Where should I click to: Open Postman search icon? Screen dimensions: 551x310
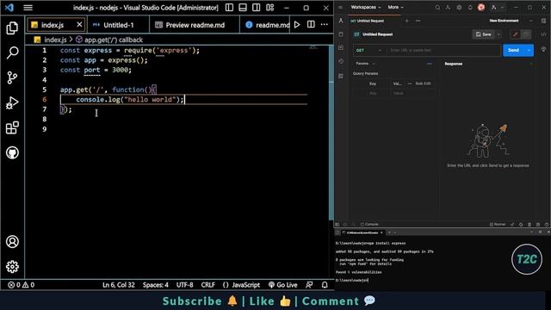(437, 8)
